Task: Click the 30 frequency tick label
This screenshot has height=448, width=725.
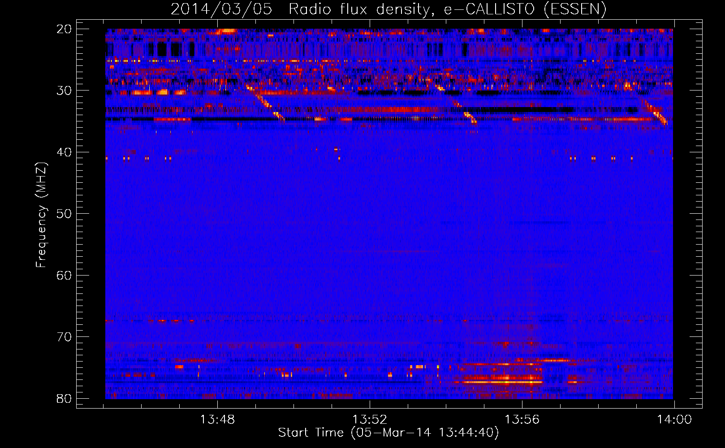Action: coord(64,90)
